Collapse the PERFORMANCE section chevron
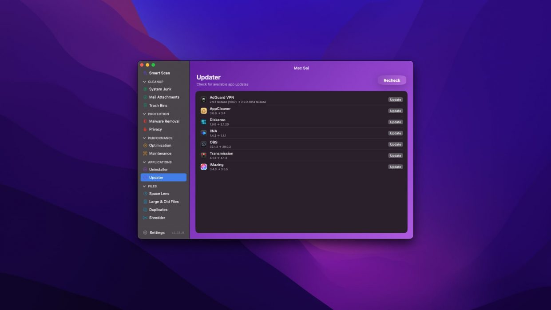 [144, 138]
